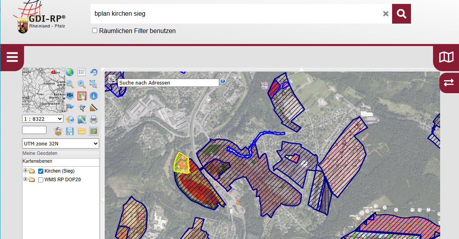
Task: Enable the Räumlichen Filter benutzen checkbox
Action: tap(94, 31)
